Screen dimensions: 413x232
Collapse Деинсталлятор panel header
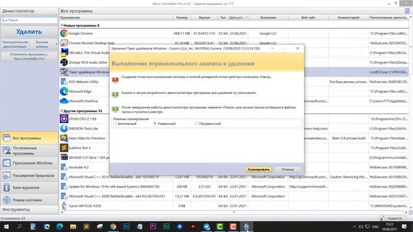click(29, 11)
